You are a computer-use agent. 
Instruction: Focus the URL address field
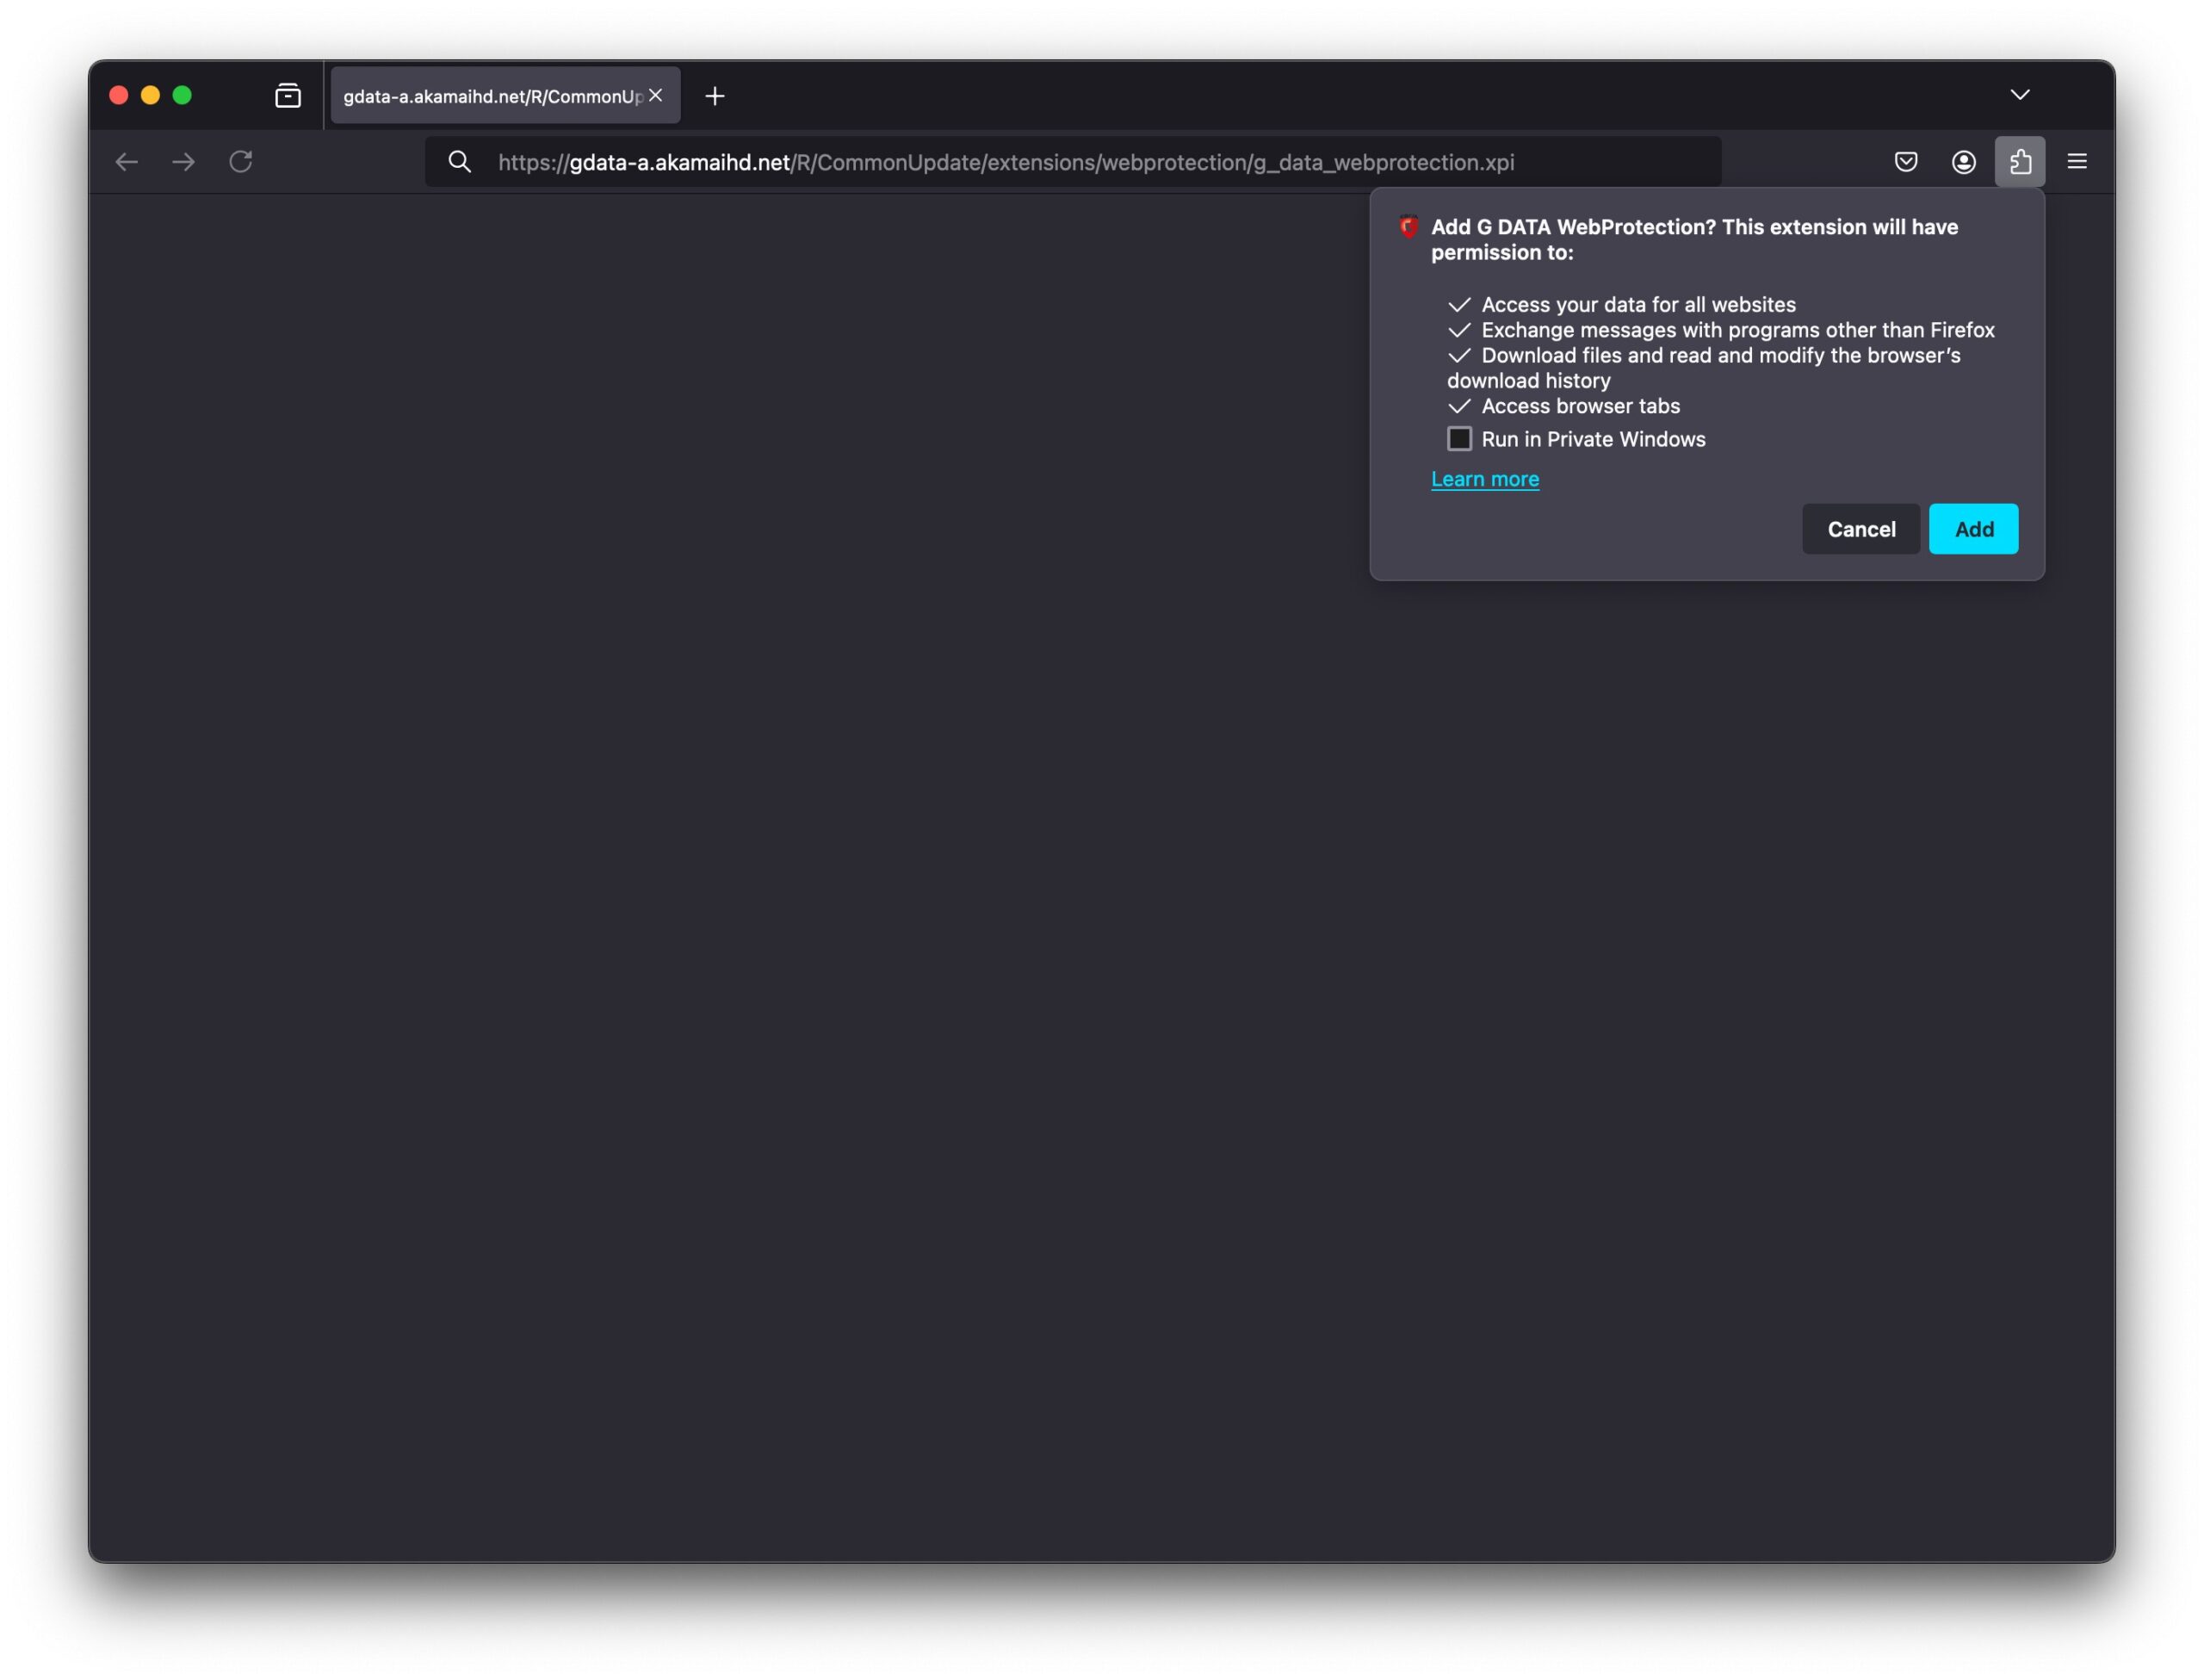click(1074, 162)
